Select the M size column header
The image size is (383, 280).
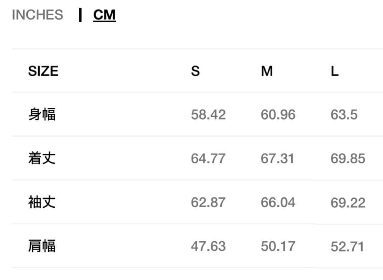pyautogui.click(x=267, y=71)
